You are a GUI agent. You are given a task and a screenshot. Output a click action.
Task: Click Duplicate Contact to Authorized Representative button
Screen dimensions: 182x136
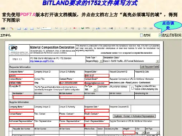(134, 116)
